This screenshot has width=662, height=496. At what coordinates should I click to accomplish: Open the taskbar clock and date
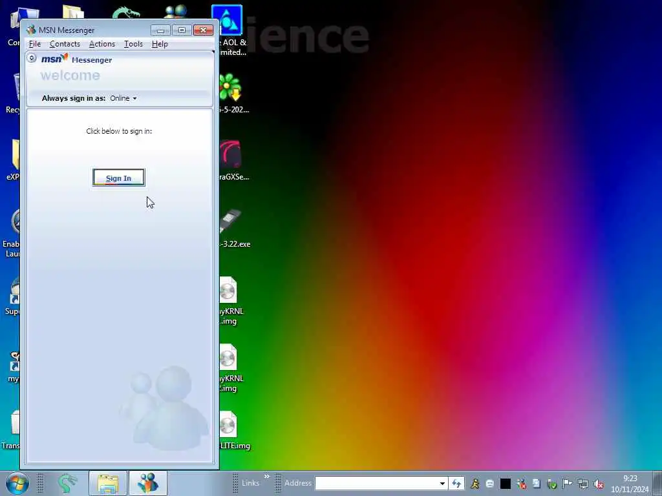click(630, 484)
